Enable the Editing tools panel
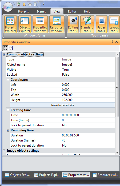Viewport: 120px width, 186px height. click(73, 24)
